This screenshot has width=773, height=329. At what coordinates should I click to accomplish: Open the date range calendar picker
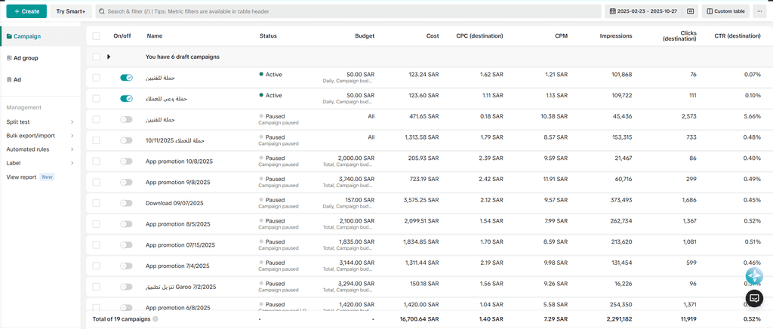pyautogui.click(x=642, y=11)
